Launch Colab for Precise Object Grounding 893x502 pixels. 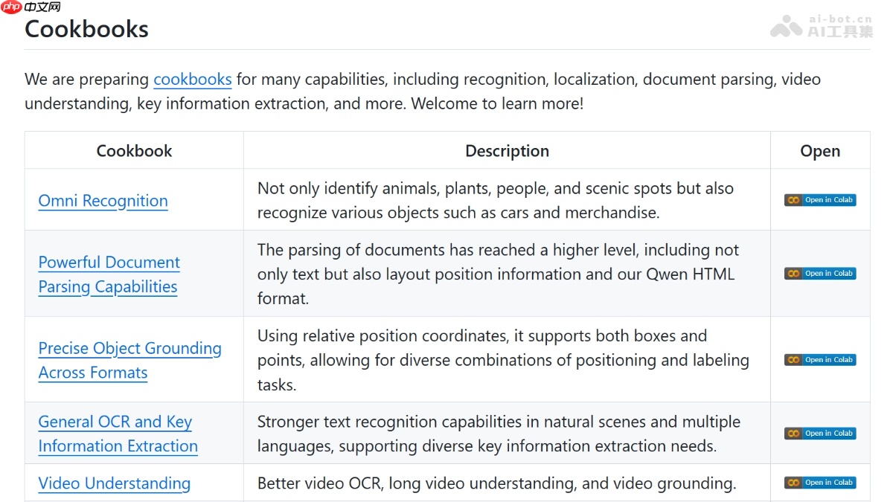[x=820, y=360]
